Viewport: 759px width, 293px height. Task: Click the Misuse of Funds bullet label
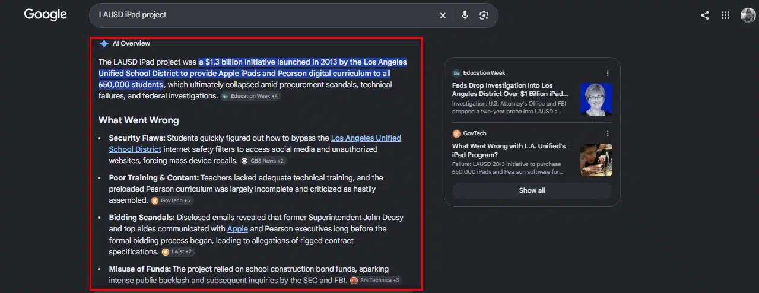pos(139,269)
